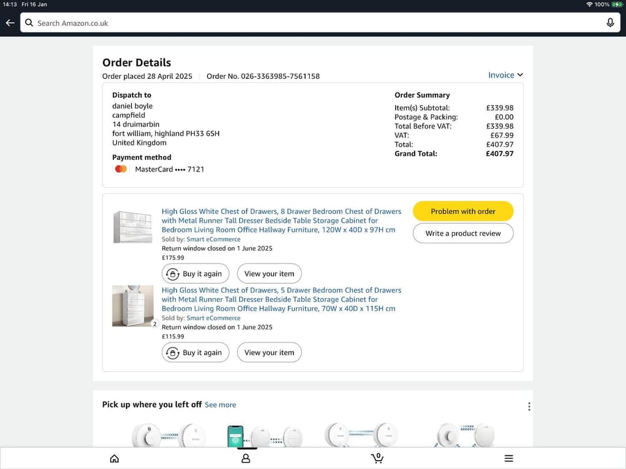The image size is (626, 469).
Task: Open the shopping basket icon
Action: click(x=377, y=458)
